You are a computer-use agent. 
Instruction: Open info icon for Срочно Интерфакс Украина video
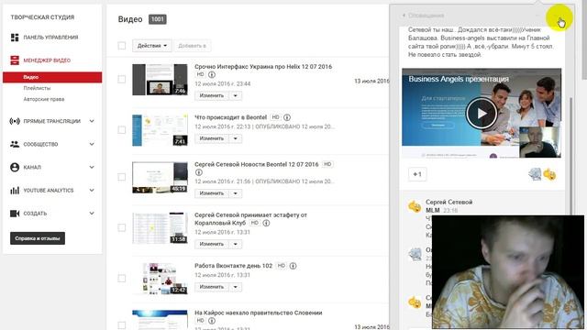click(212, 74)
